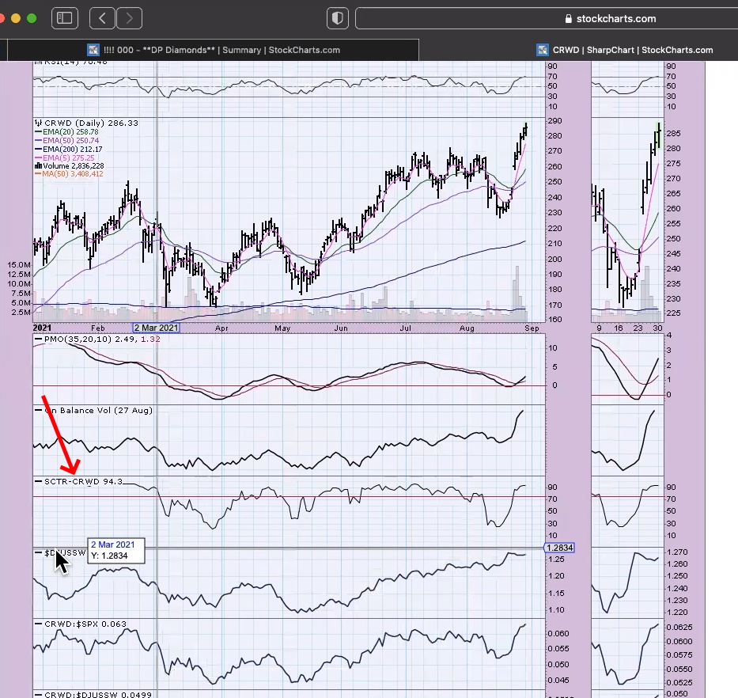Minimize the window with the yellow button

tap(16, 18)
